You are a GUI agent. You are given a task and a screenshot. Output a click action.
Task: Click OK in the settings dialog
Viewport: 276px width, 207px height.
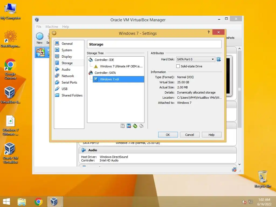pyautogui.click(x=168, y=135)
